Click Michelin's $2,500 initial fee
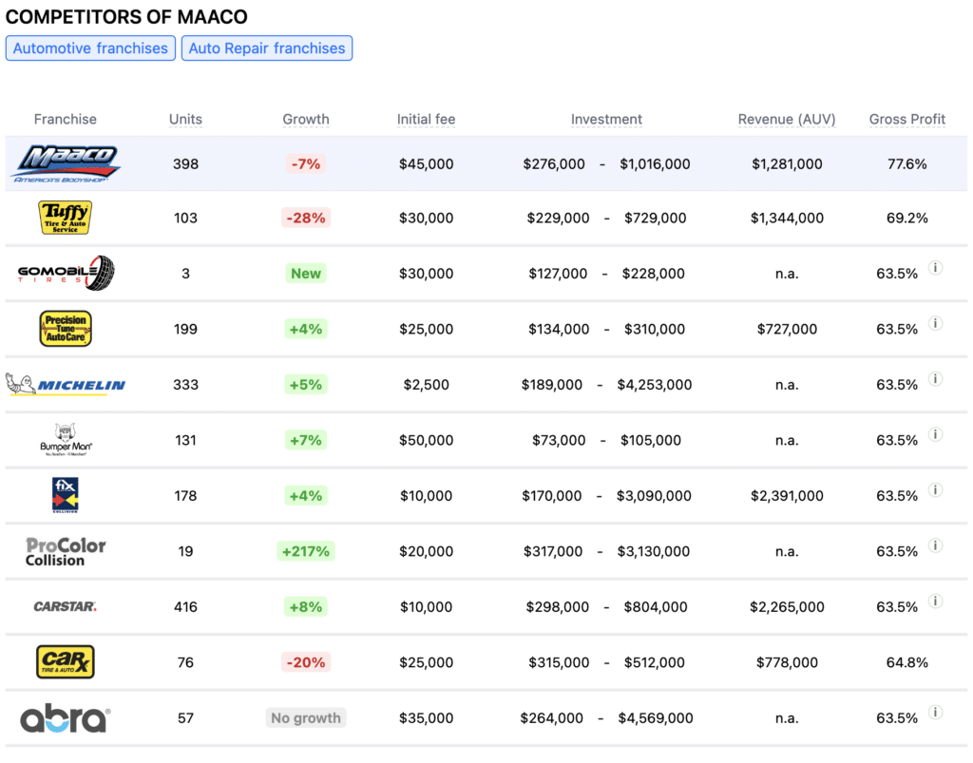Screen dimensions: 973x763 tap(427, 385)
